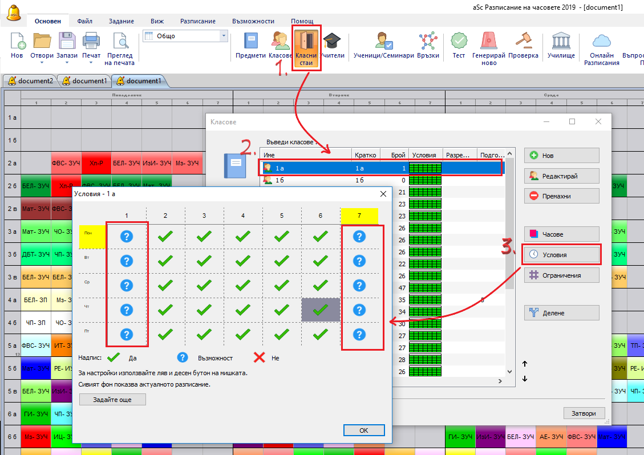This screenshot has height=455, width=644.
Task: Expand the Отвори dropdown arrow
Action: coord(42,63)
